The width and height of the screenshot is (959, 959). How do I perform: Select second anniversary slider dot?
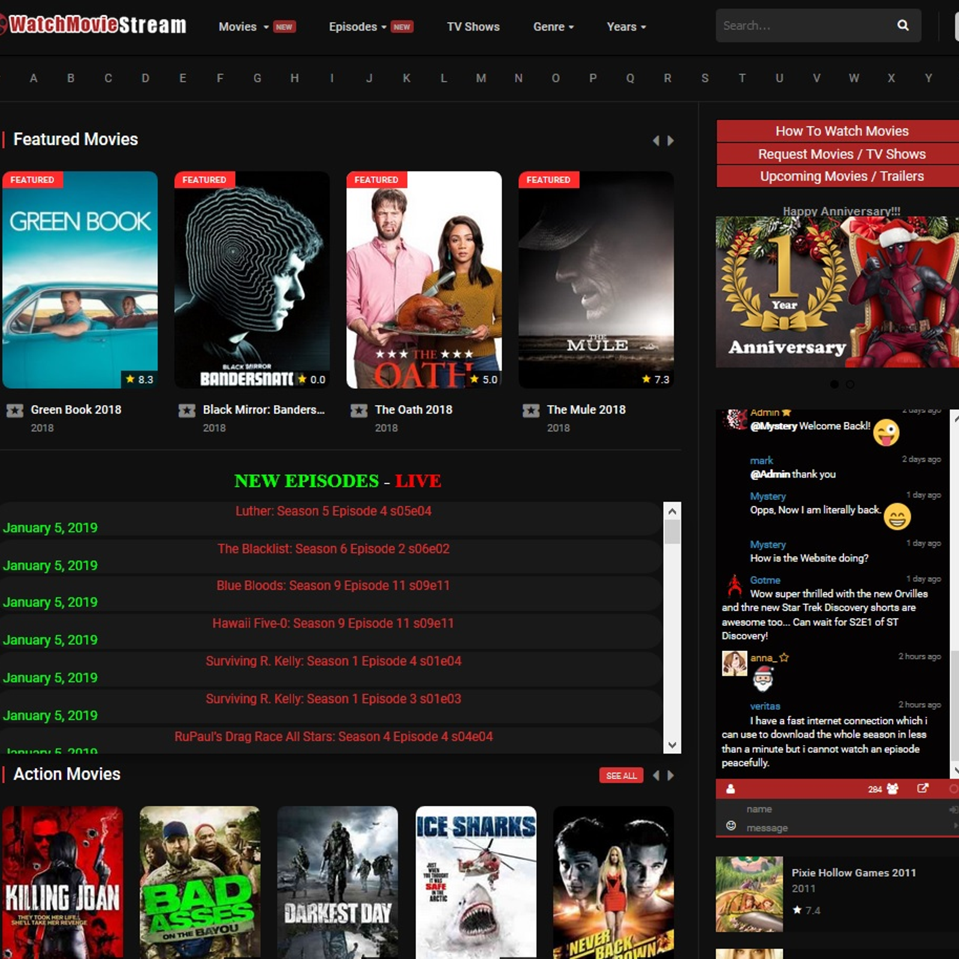click(x=850, y=384)
